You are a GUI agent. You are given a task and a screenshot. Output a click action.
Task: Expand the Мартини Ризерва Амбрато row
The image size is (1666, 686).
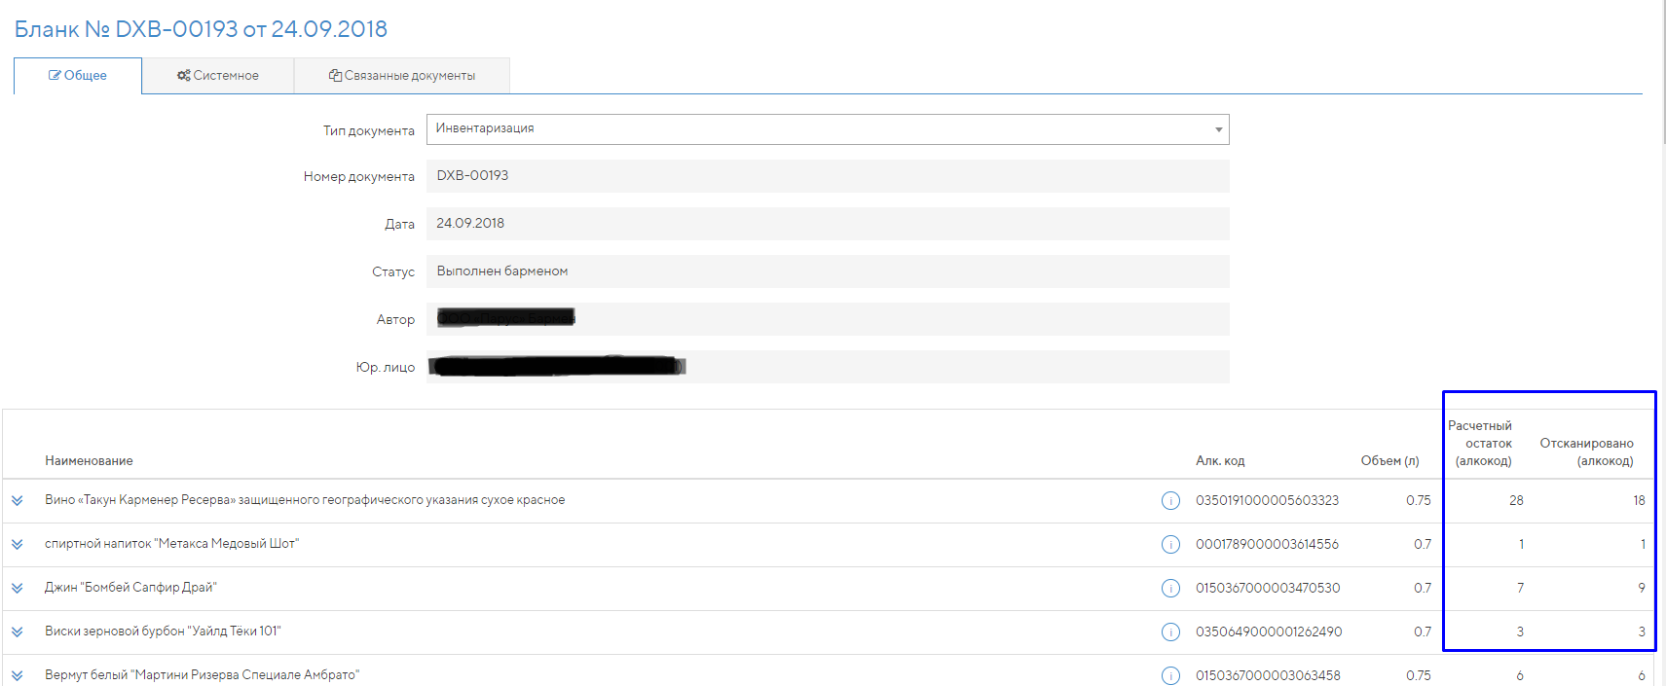coord(18,675)
